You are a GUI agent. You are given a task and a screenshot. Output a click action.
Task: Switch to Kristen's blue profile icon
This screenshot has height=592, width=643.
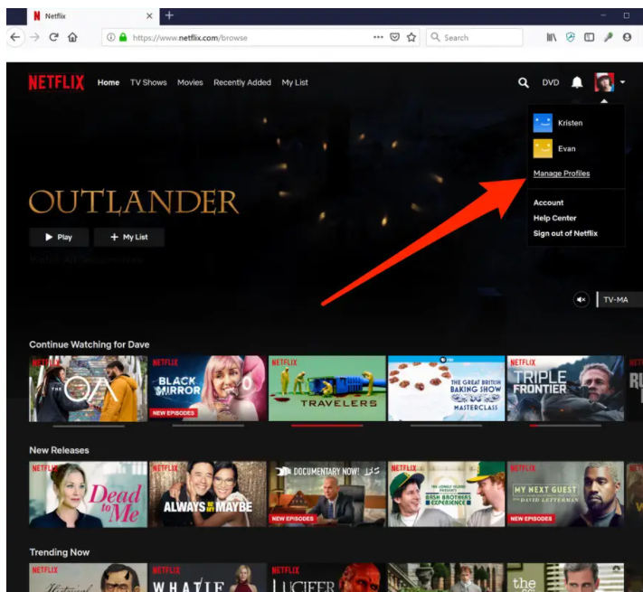coord(543,123)
